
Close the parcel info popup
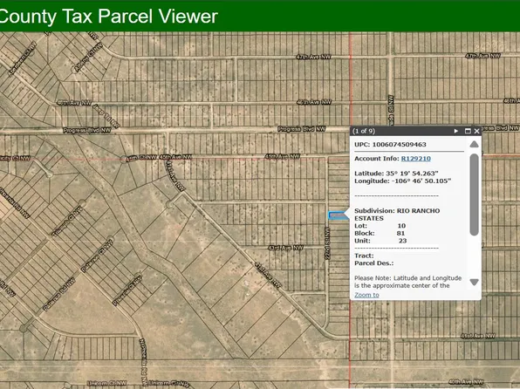[477, 131]
